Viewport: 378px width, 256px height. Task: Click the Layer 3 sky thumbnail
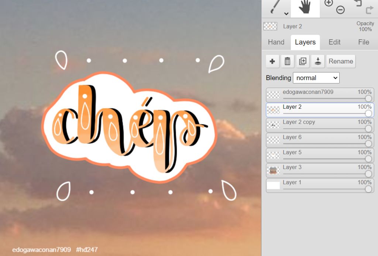tap(274, 170)
